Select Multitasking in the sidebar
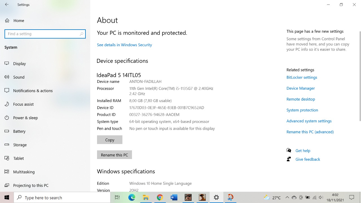The image size is (361, 203). click(45, 172)
